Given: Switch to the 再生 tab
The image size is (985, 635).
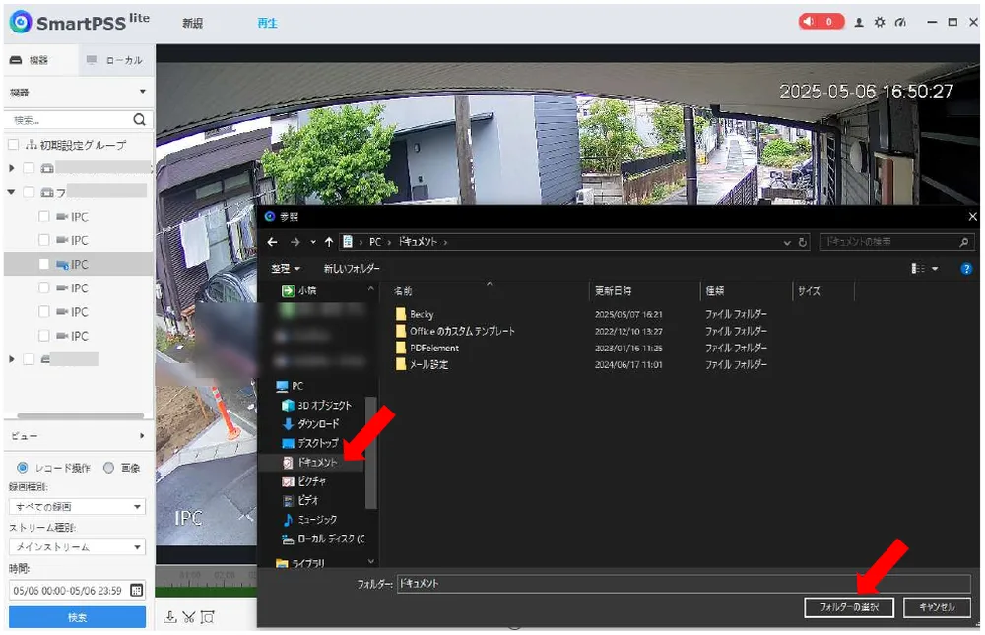Looking at the screenshot, I should [x=268, y=23].
